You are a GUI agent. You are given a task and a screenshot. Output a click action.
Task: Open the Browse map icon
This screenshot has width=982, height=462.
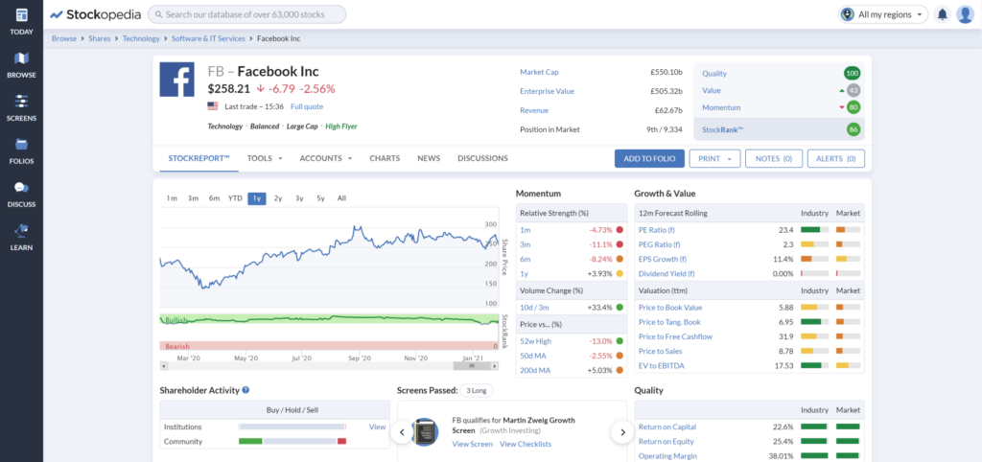(21, 58)
